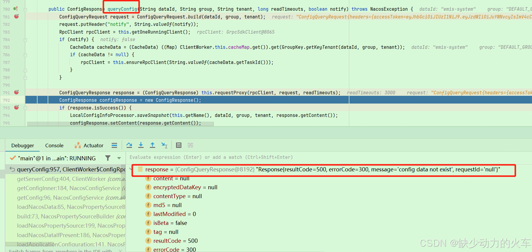Click the override marker icon at line 780
The height and width of the screenshot is (252, 532).
pyautogui.click(x=15, y=9)
